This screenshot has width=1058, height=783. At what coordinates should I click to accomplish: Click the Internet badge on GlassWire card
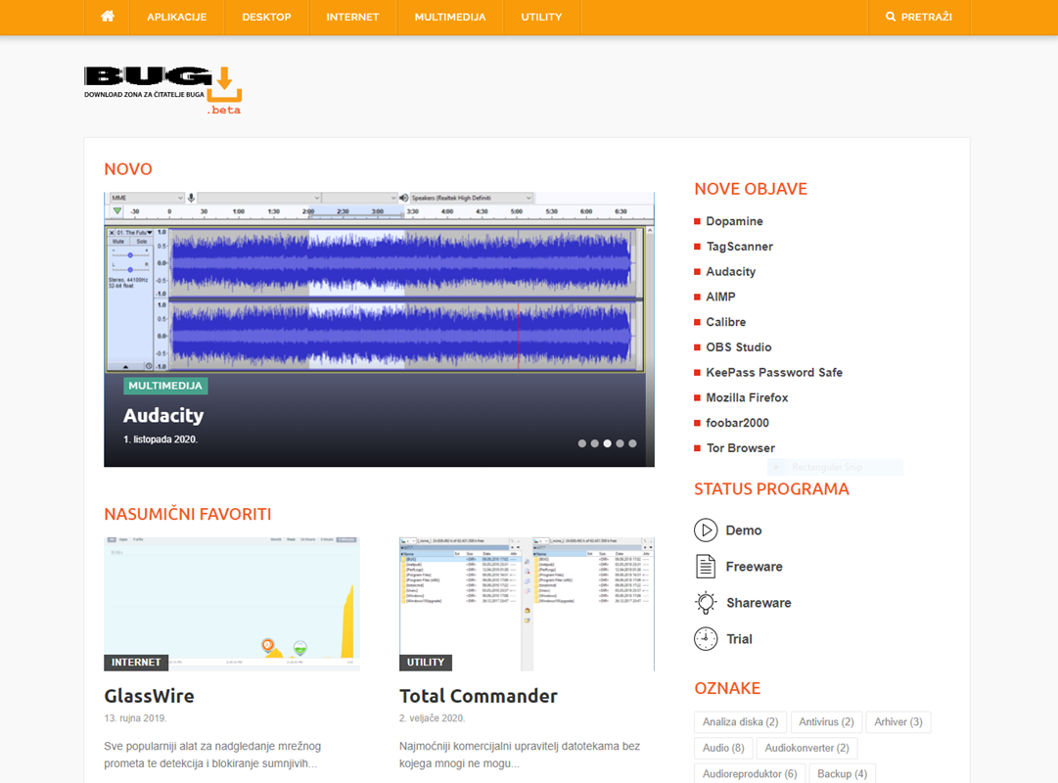pos(136,663)
